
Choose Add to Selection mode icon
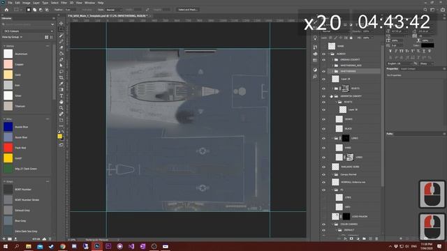pos(34,10)
